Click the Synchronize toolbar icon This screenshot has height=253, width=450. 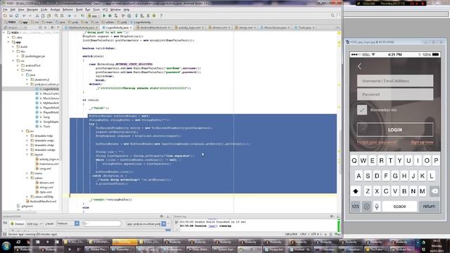click(17, 15)
